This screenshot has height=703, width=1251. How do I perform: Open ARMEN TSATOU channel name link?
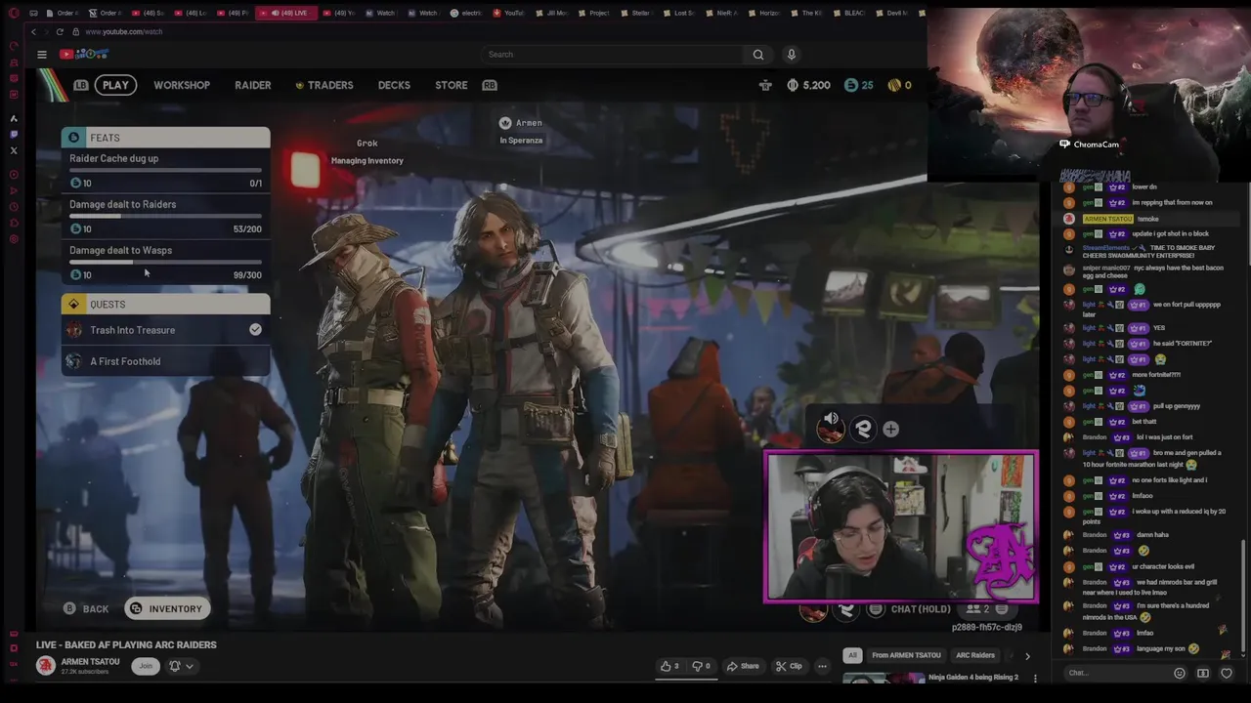tap(90, 661)
